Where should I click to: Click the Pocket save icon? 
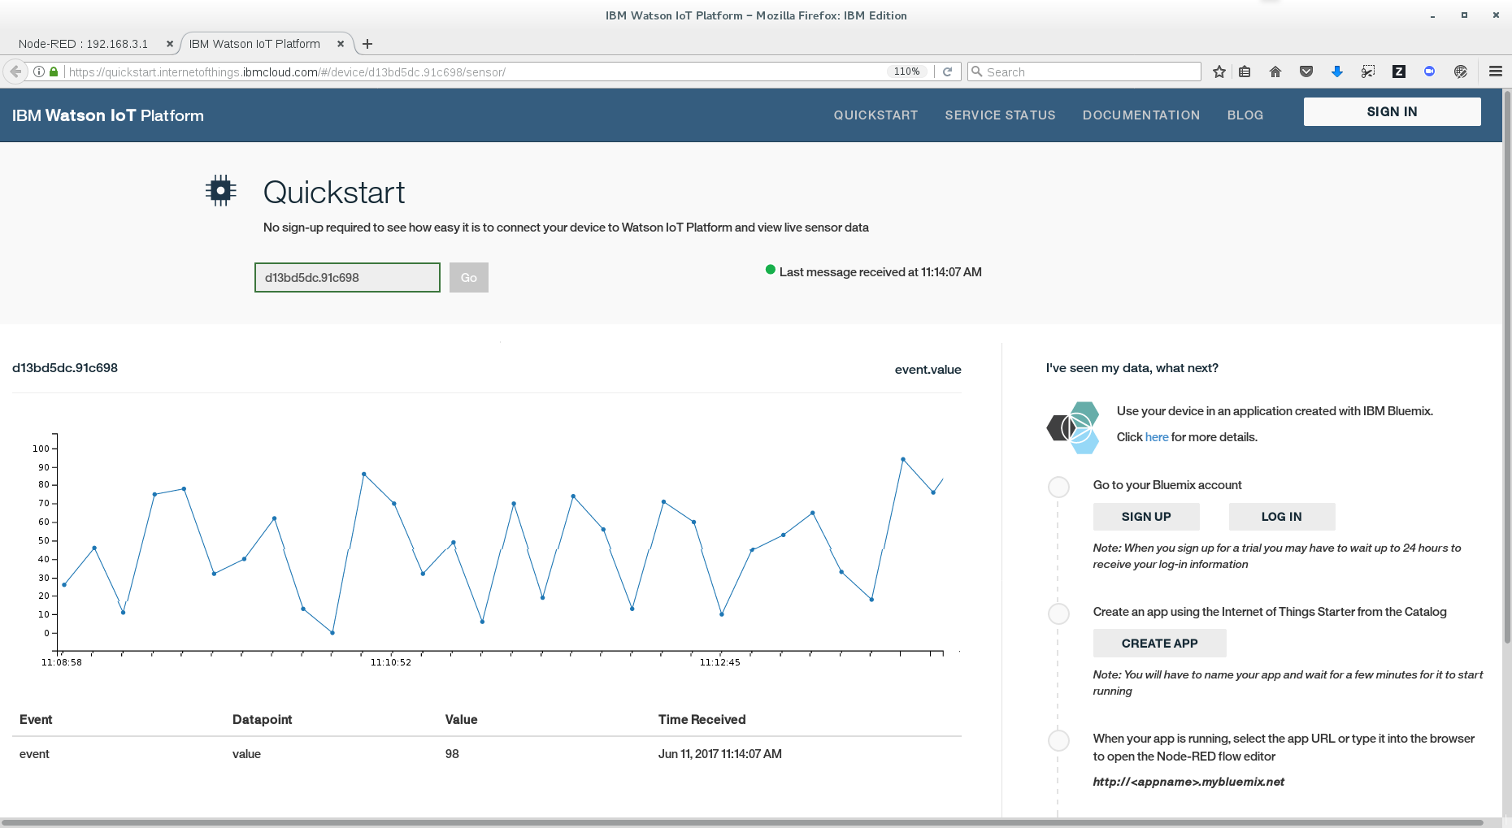pos(1306,72)
